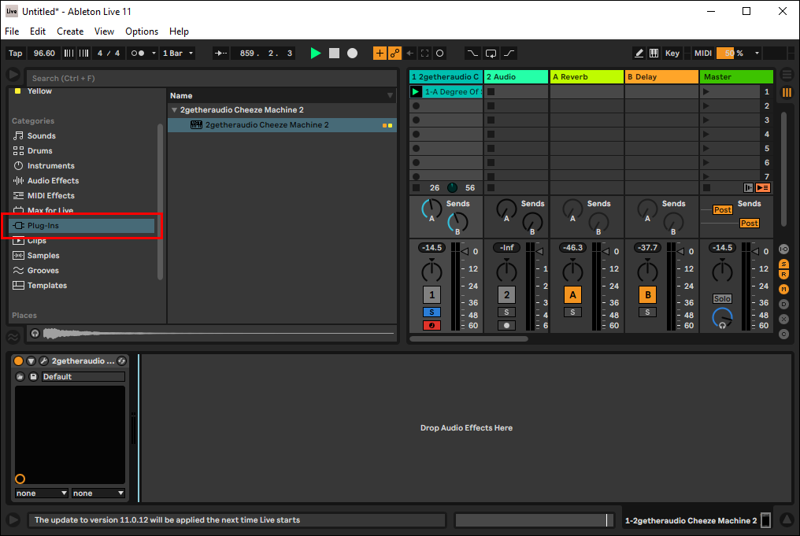This screenshot has height=536, width=800.
Task: Click the Tap tempo button
Action: [15, 54]
